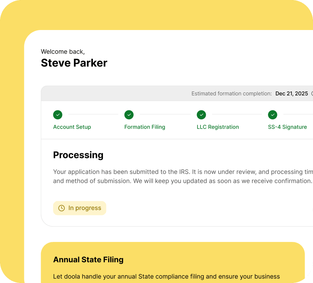The image size is (313, 283).
Task: Click the Processing heading
Action: [78, 155]
